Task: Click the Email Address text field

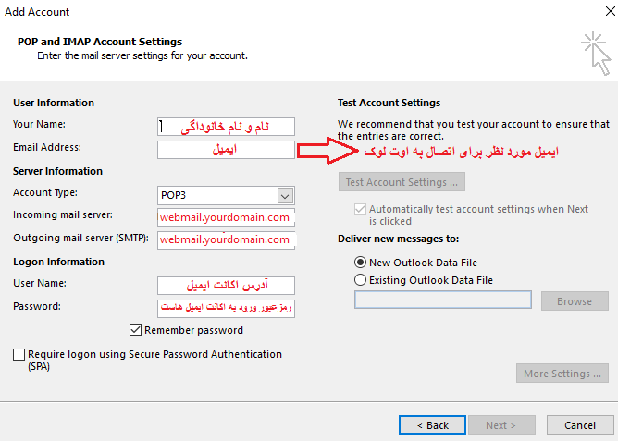Action: point(226,149)
